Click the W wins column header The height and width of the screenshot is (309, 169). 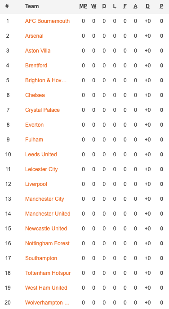pyautogui.click(x=93, y=6)
